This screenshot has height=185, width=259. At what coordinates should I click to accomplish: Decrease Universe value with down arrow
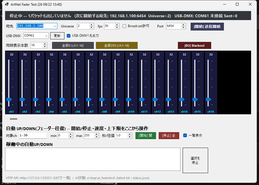pos(92,27)
